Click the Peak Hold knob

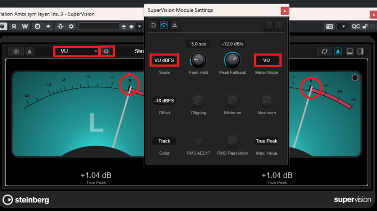198,60
